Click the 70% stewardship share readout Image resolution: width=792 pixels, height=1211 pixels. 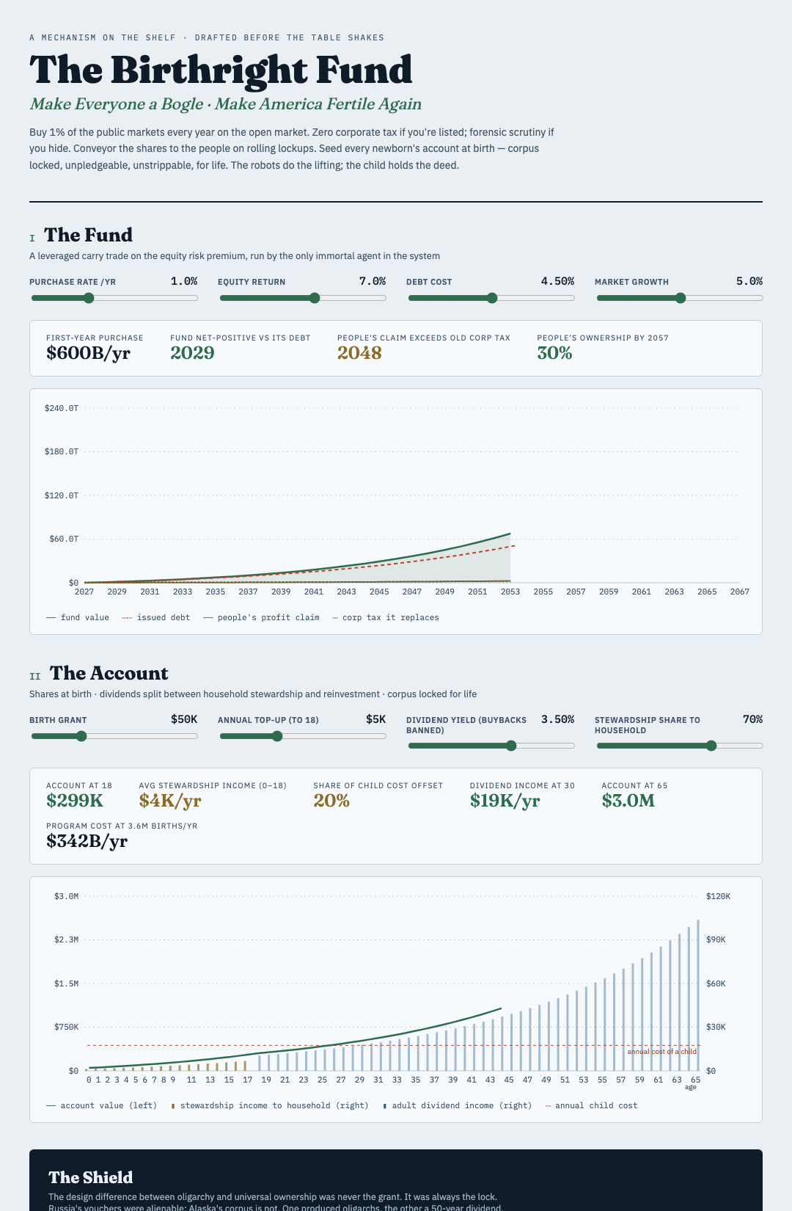pos(752,719)
